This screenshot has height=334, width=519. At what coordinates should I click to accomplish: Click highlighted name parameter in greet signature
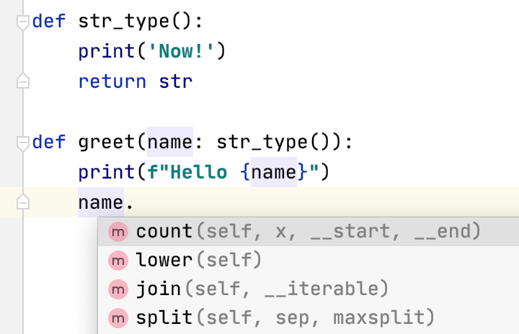pos(170,142)
